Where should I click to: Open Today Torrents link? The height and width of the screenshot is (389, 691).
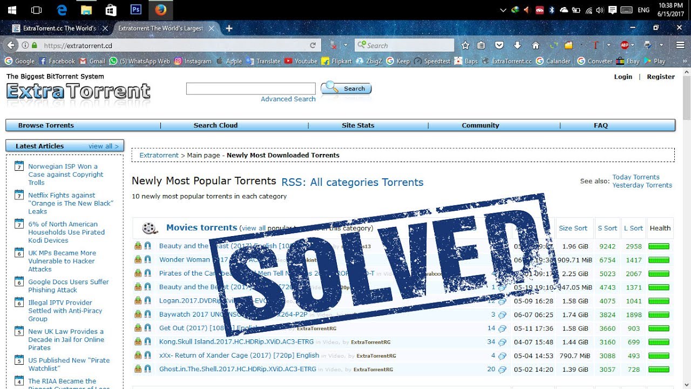[636, 177]
